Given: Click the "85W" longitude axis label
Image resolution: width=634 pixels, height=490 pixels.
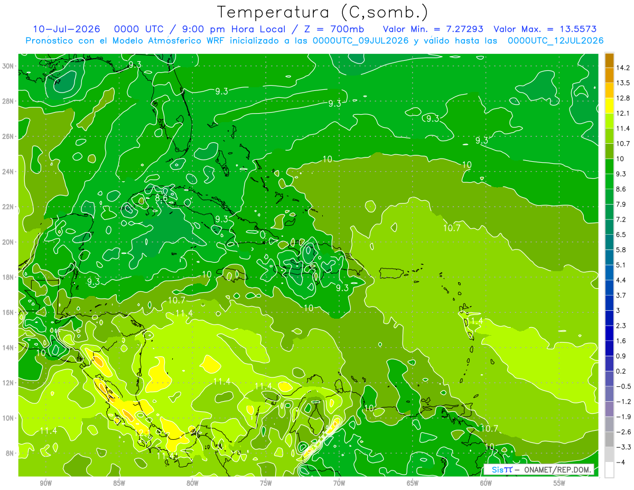Looking at the screenshot, I should (x=119, y=483).
